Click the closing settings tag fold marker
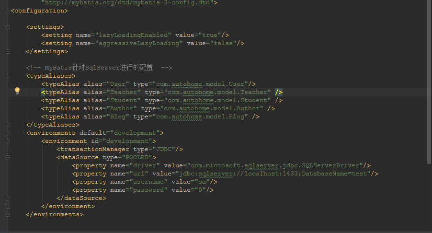 [x=8, y=51]
